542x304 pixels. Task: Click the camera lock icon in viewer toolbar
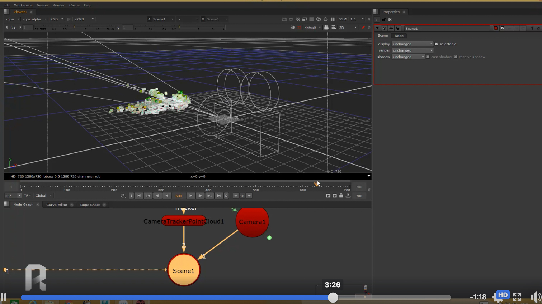tap(326, 28)
